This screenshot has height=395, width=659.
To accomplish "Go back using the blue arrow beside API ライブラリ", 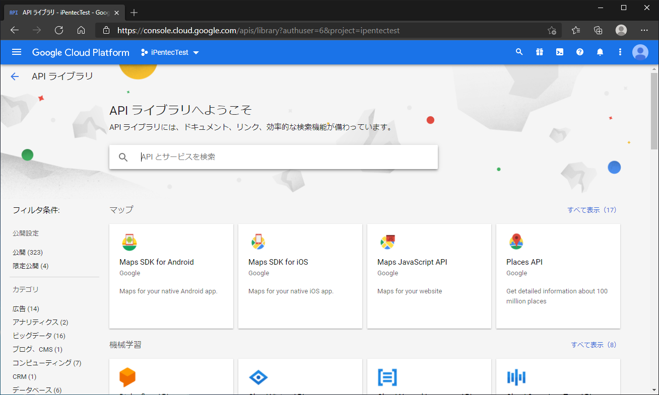I will (15, 76).
